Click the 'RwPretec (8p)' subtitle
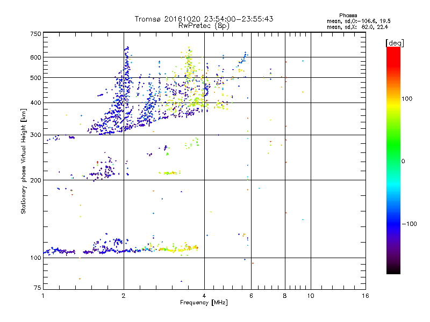The width and height of the screenshot is (430, 322). [x=204, y=26]
